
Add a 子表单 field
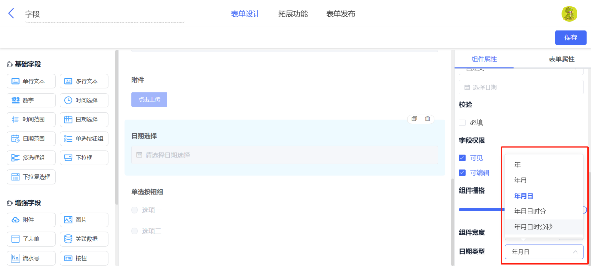(31, 239)
